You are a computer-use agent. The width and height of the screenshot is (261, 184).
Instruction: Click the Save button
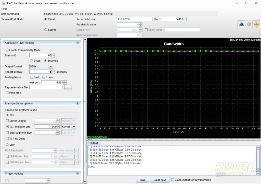(x=142, y=180)
